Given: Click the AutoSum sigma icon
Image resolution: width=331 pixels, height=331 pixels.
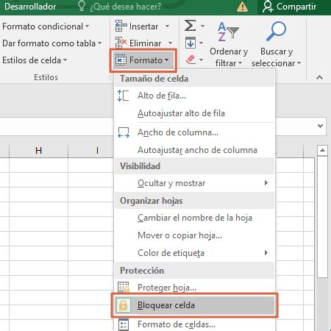Looking at the screenshot, I should pos(191,26).
